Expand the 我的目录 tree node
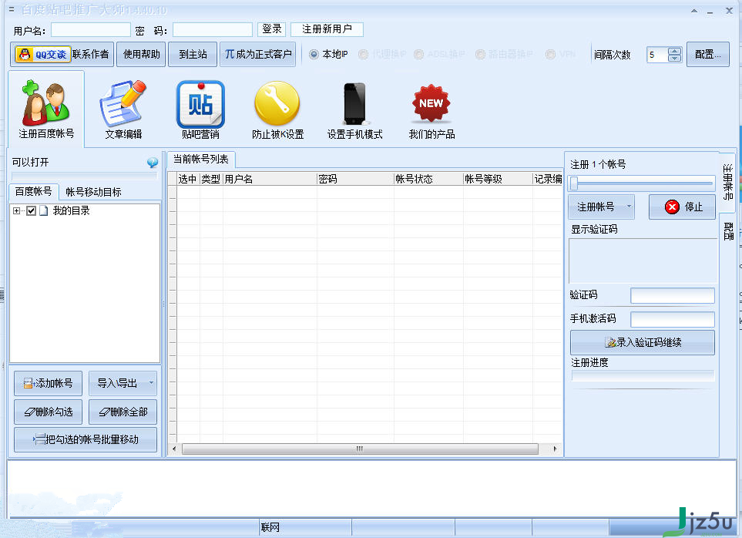The image size is (742, 538). coord(16,211)
